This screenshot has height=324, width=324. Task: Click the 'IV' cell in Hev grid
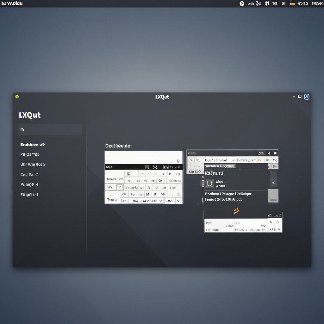coord(156,188)
